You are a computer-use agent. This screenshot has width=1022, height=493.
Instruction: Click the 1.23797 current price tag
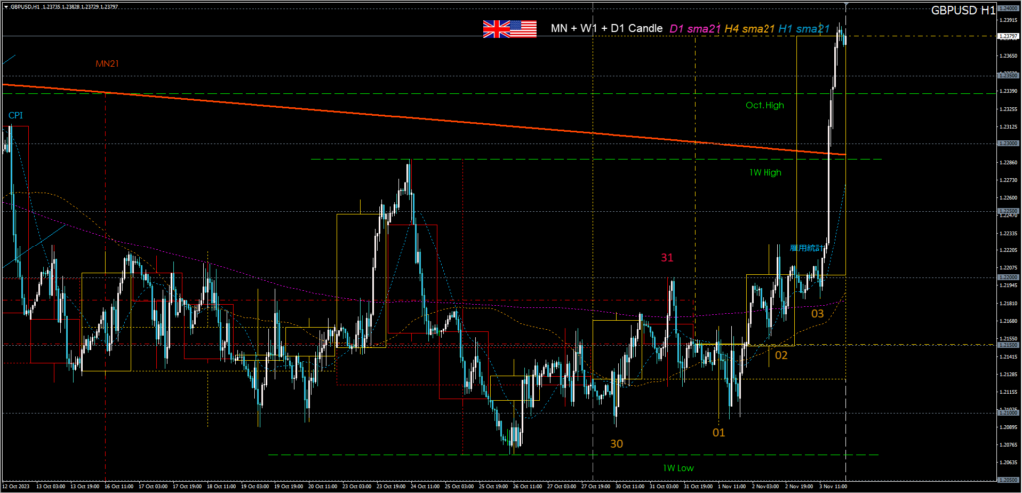(1006, 36)
